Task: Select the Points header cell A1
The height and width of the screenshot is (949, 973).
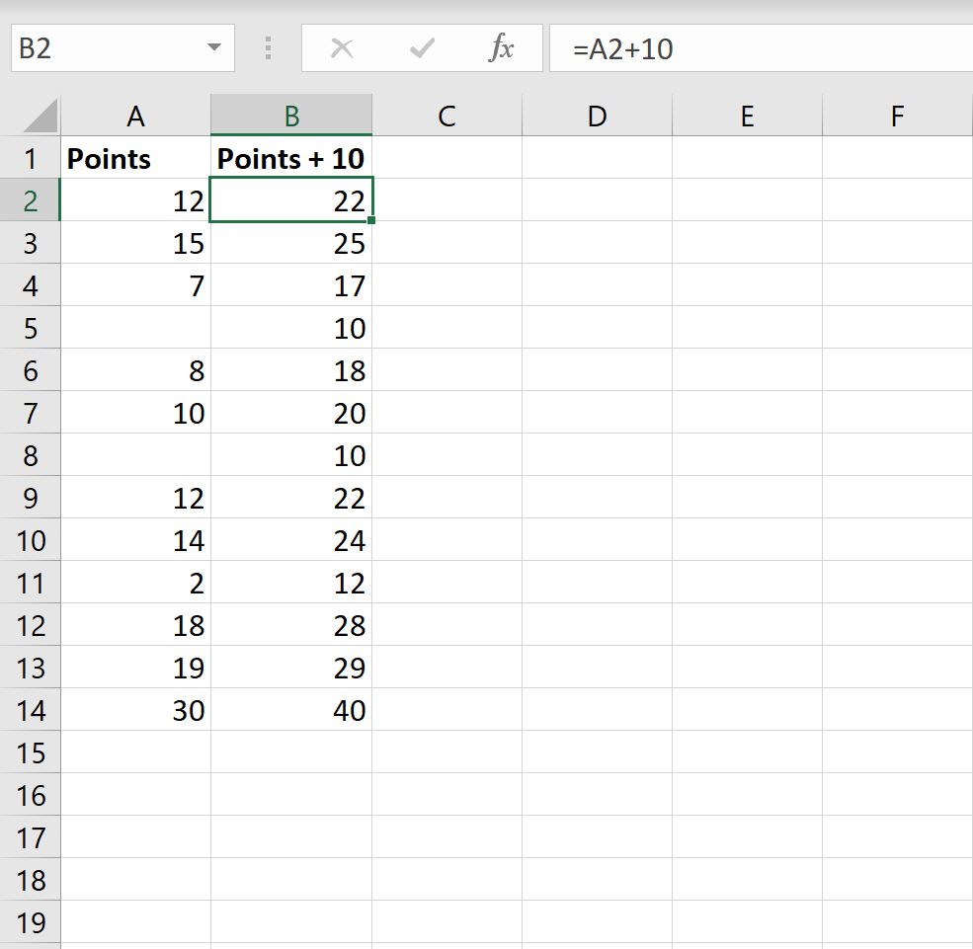Action: 135,158
